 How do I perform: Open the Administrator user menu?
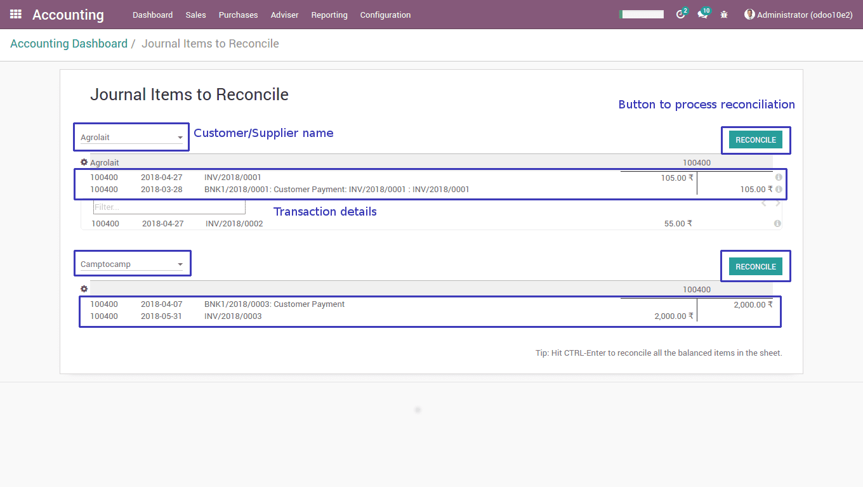798,15
